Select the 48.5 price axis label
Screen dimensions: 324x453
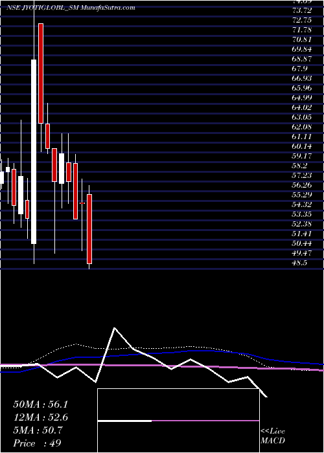tap(299, 263)
